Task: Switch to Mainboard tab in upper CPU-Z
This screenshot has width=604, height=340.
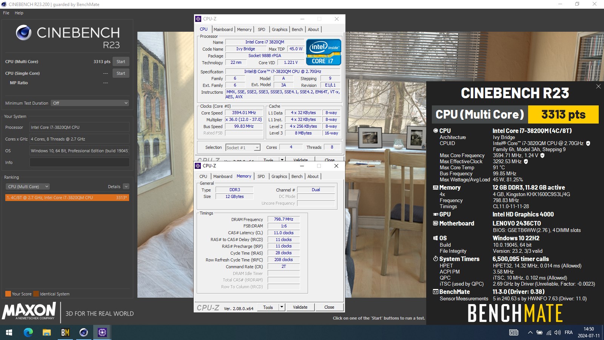Action: tap(223, 29)
